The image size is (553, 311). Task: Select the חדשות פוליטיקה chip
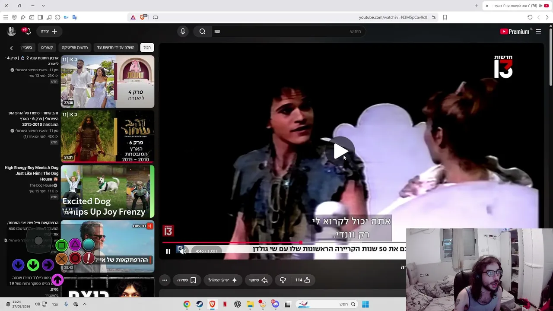[x=74, y=47]
